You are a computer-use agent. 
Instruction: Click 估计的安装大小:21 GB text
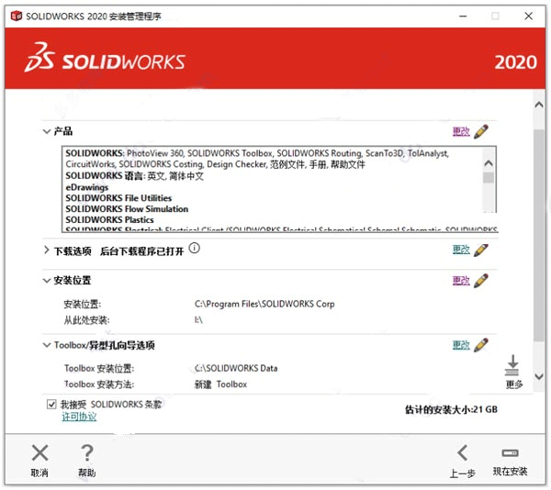click(x=451, y=409)
